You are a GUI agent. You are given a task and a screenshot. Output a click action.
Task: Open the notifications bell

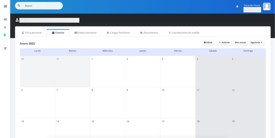237,7
